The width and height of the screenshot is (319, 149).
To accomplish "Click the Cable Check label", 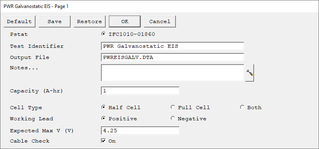I will [30, 141].
